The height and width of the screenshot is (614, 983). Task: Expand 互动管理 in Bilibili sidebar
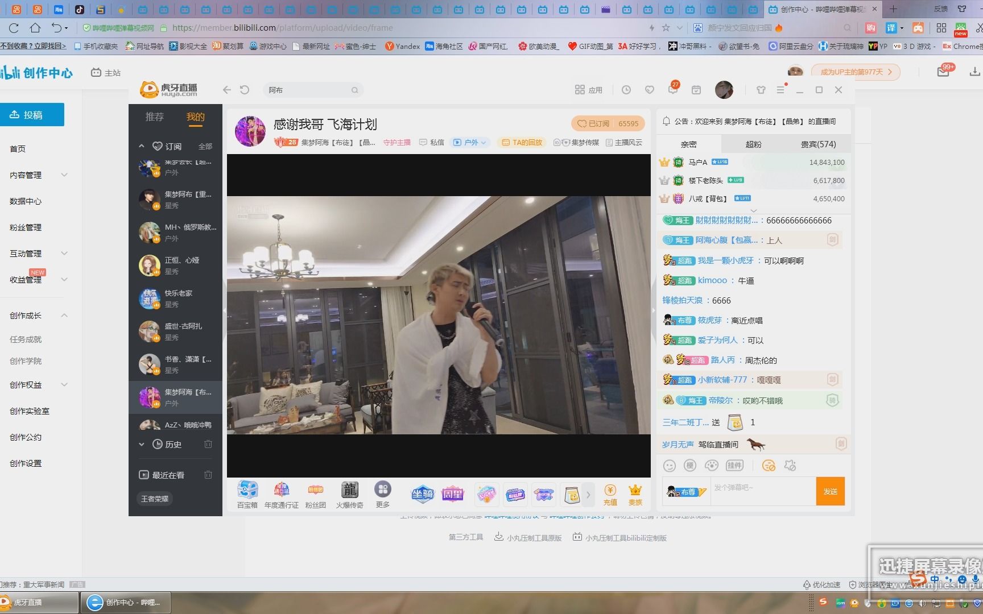[x=64, y=253]
